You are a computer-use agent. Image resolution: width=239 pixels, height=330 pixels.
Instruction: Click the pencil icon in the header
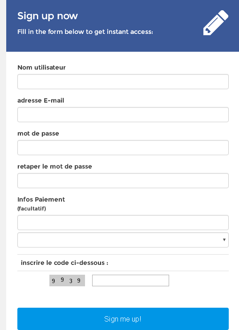(216, 23)
